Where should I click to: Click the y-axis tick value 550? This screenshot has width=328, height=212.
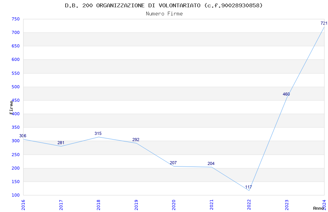pos(16,73)
